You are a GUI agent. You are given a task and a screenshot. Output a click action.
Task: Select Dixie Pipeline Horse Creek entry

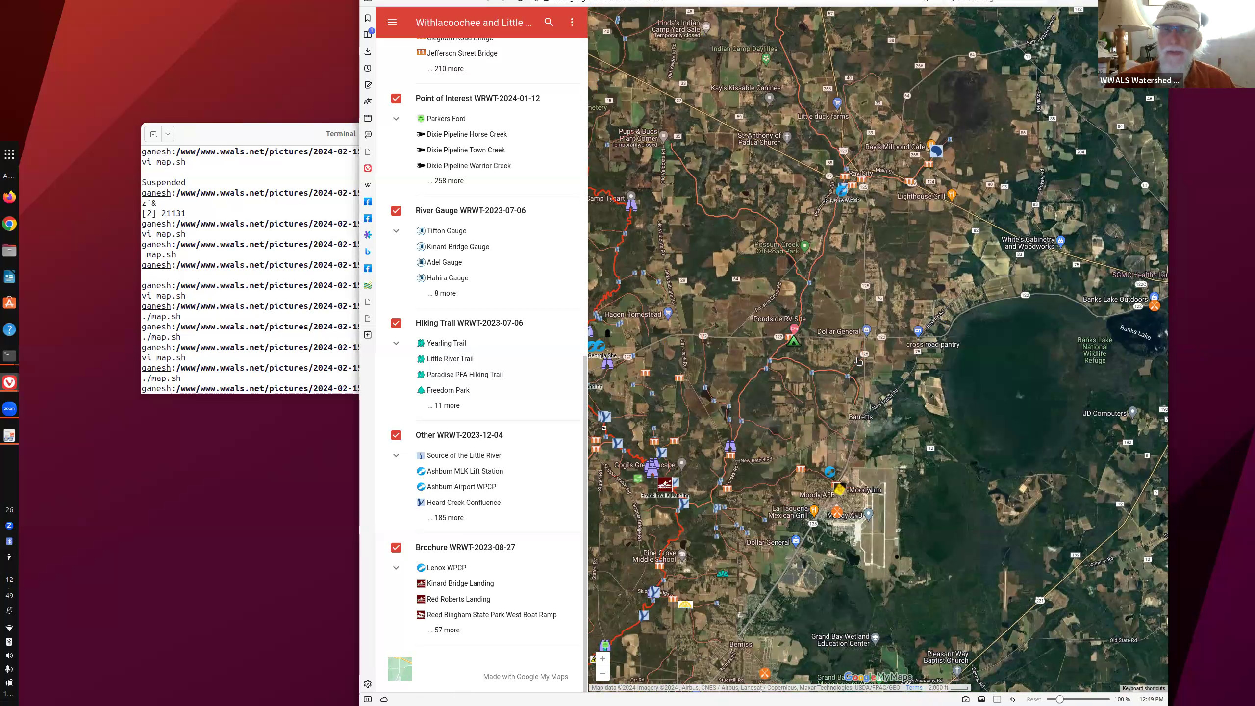tap(467, 134)
